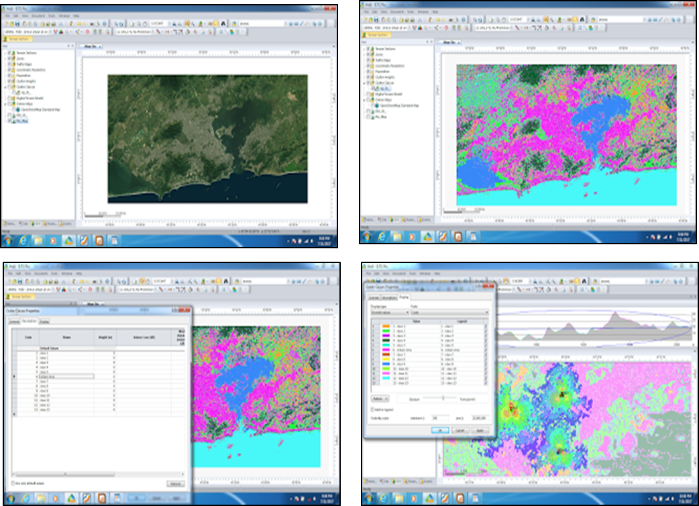This screenshot has height=506, width=699.
Task: Open the Zones folder icon in the explorer
Action: click(13, 58)
